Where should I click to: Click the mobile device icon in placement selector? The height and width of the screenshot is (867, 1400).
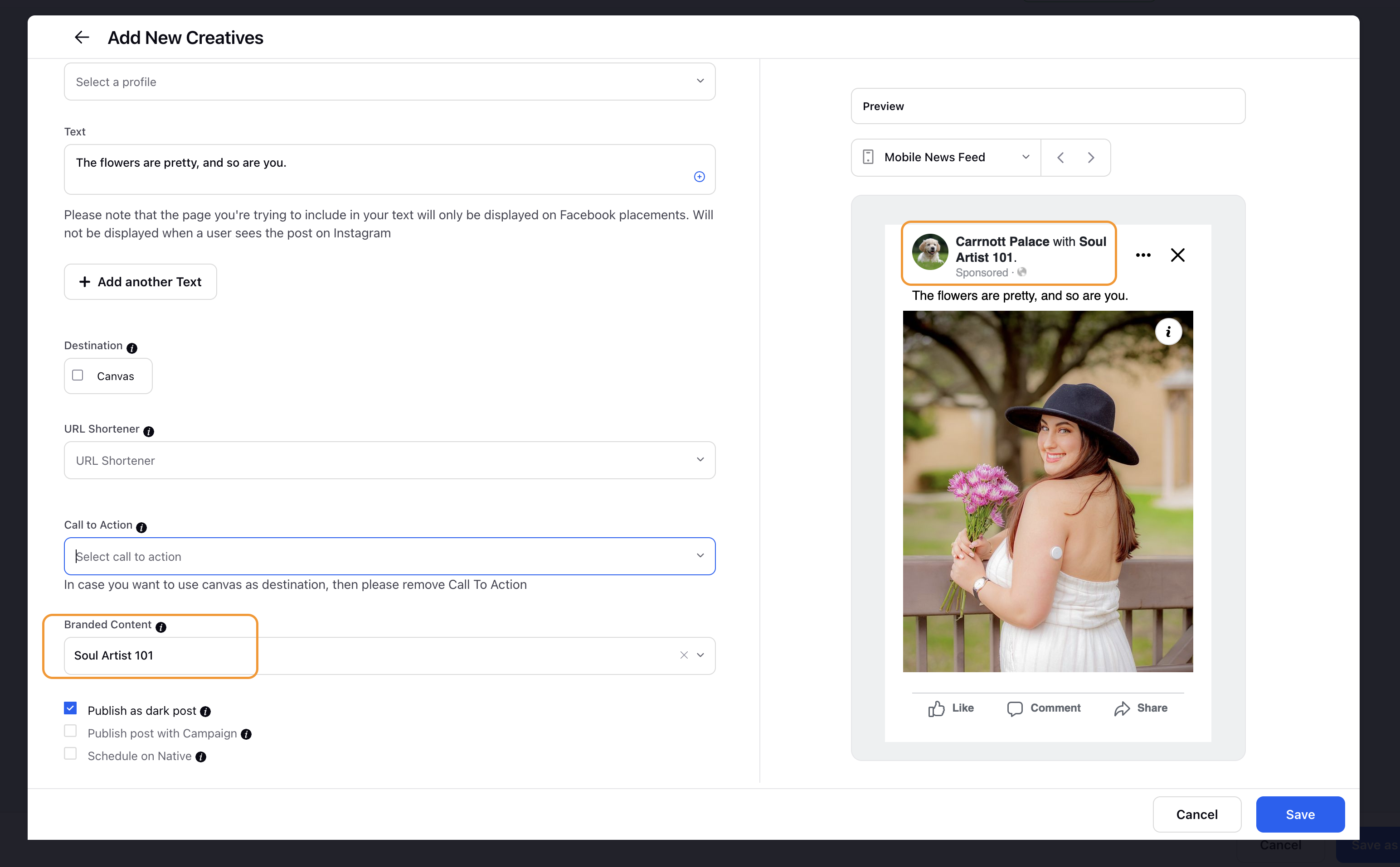coord(868,157)
